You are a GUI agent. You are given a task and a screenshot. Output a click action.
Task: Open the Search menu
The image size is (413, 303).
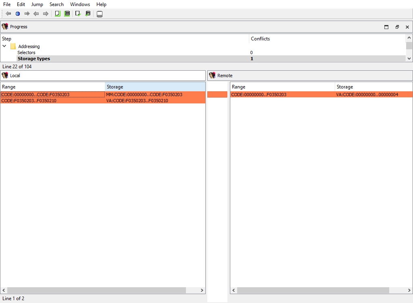[56, 4]
